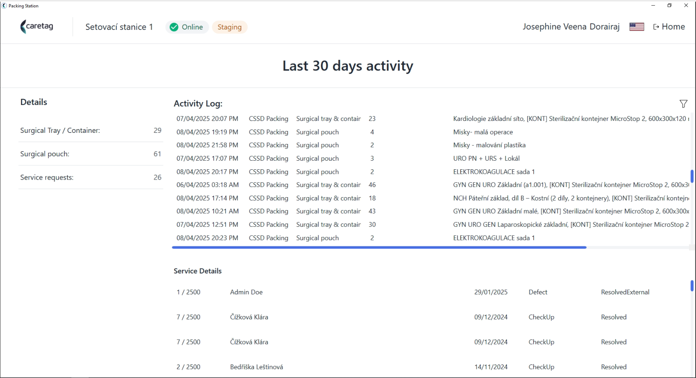Click Misky- malá operace description
Viewport: 696px width, 378px height.
coord(483,132)
